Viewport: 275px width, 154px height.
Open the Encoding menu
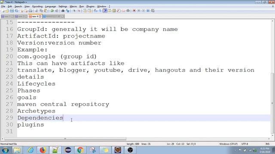tap(37, 6)
